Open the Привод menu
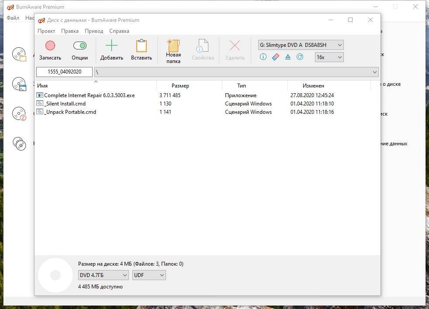Screen dimensions: 429x309 (x=94, y=31)
